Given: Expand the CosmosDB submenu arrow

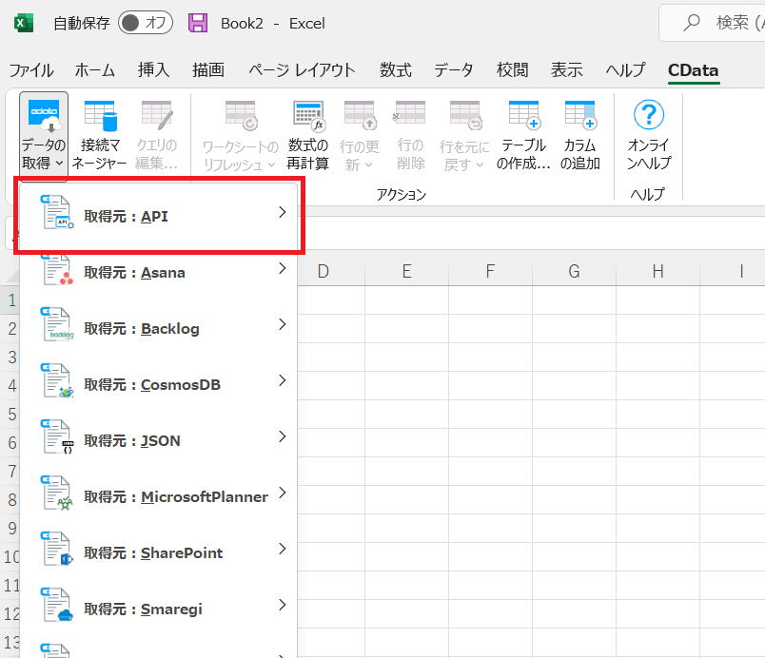Looking at the screenshot, I should [282, 380].
